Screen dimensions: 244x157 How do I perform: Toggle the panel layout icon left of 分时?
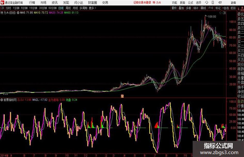coord(2,8)
